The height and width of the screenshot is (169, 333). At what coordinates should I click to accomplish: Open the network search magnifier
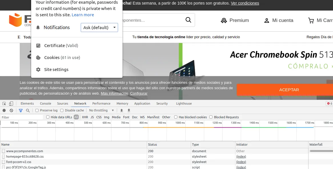click(x=28, y=111)
